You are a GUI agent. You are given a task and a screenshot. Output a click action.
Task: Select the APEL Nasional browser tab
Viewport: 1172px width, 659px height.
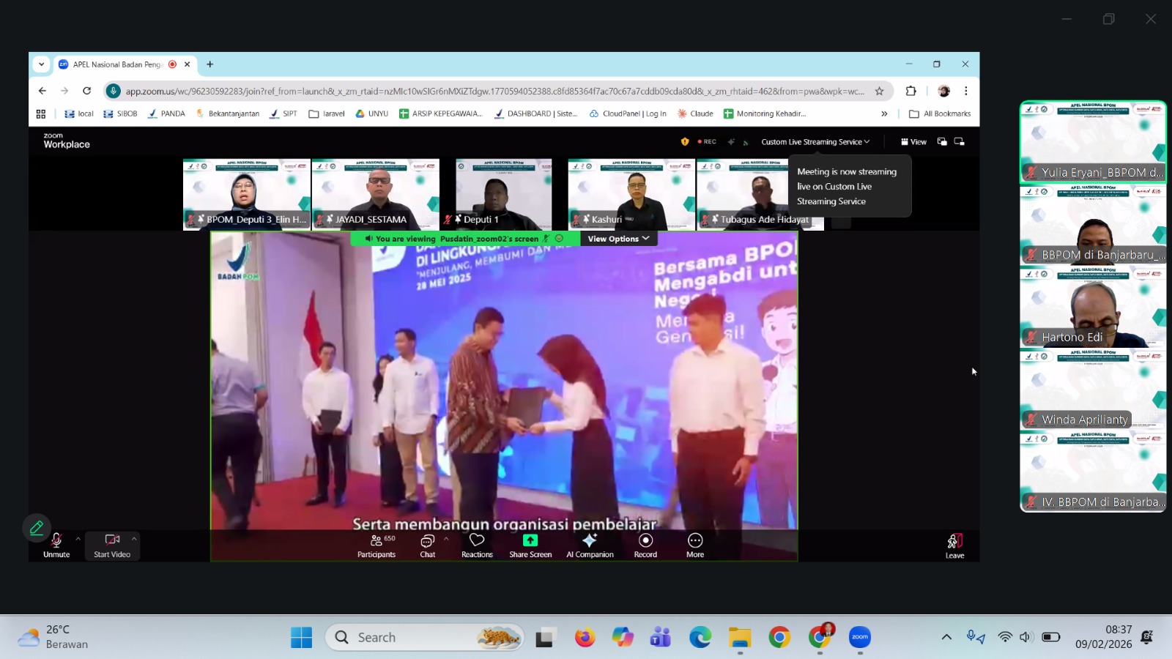pos(117,64)
